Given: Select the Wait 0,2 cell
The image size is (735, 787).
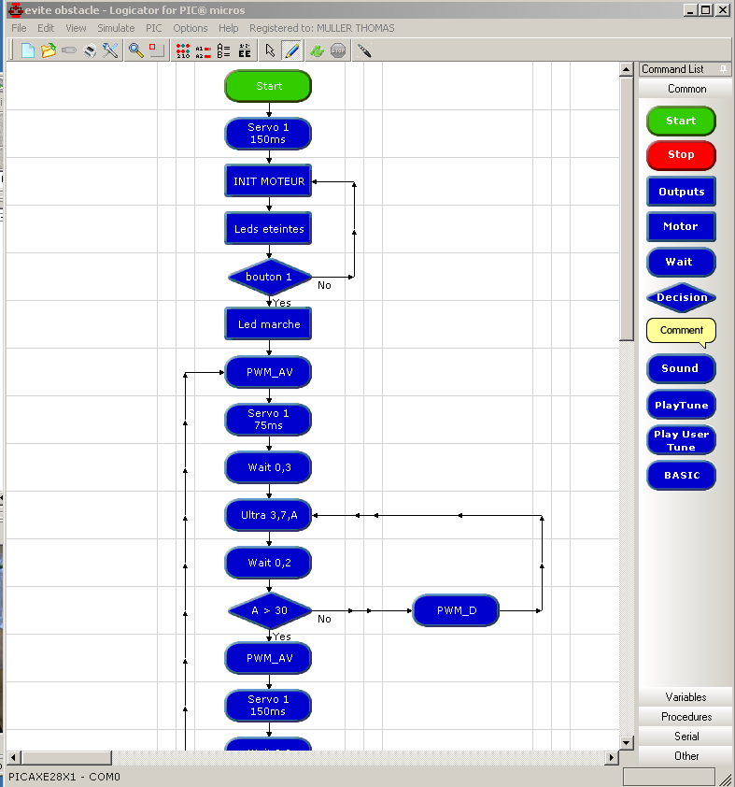Looking at the screenshot, I should [268, 563].
